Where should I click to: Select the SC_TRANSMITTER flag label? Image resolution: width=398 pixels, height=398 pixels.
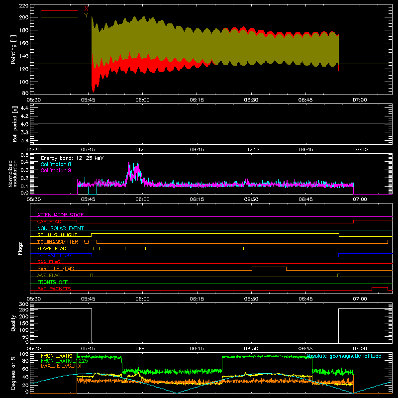click(x=57, y=242)
